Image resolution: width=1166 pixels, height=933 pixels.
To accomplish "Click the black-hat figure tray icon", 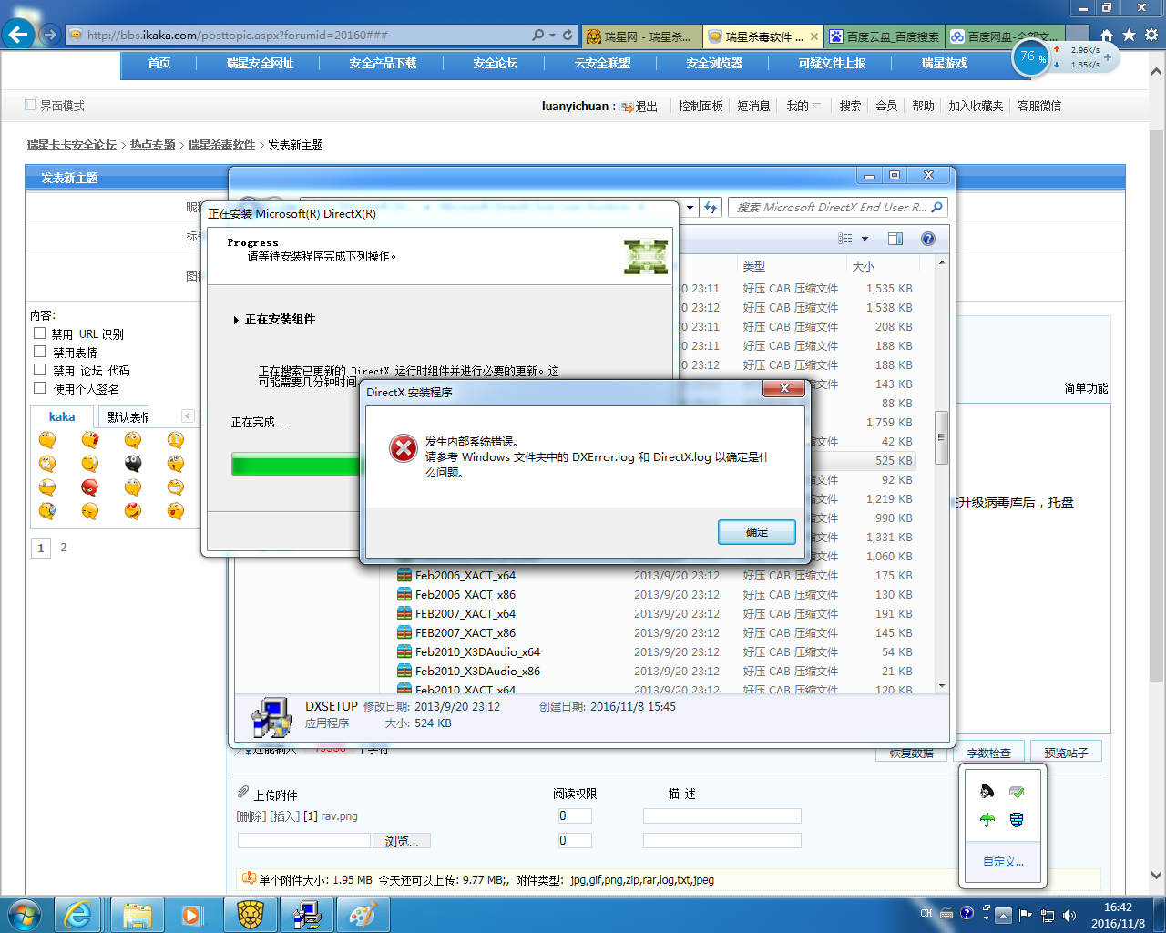I will point(987,791).
